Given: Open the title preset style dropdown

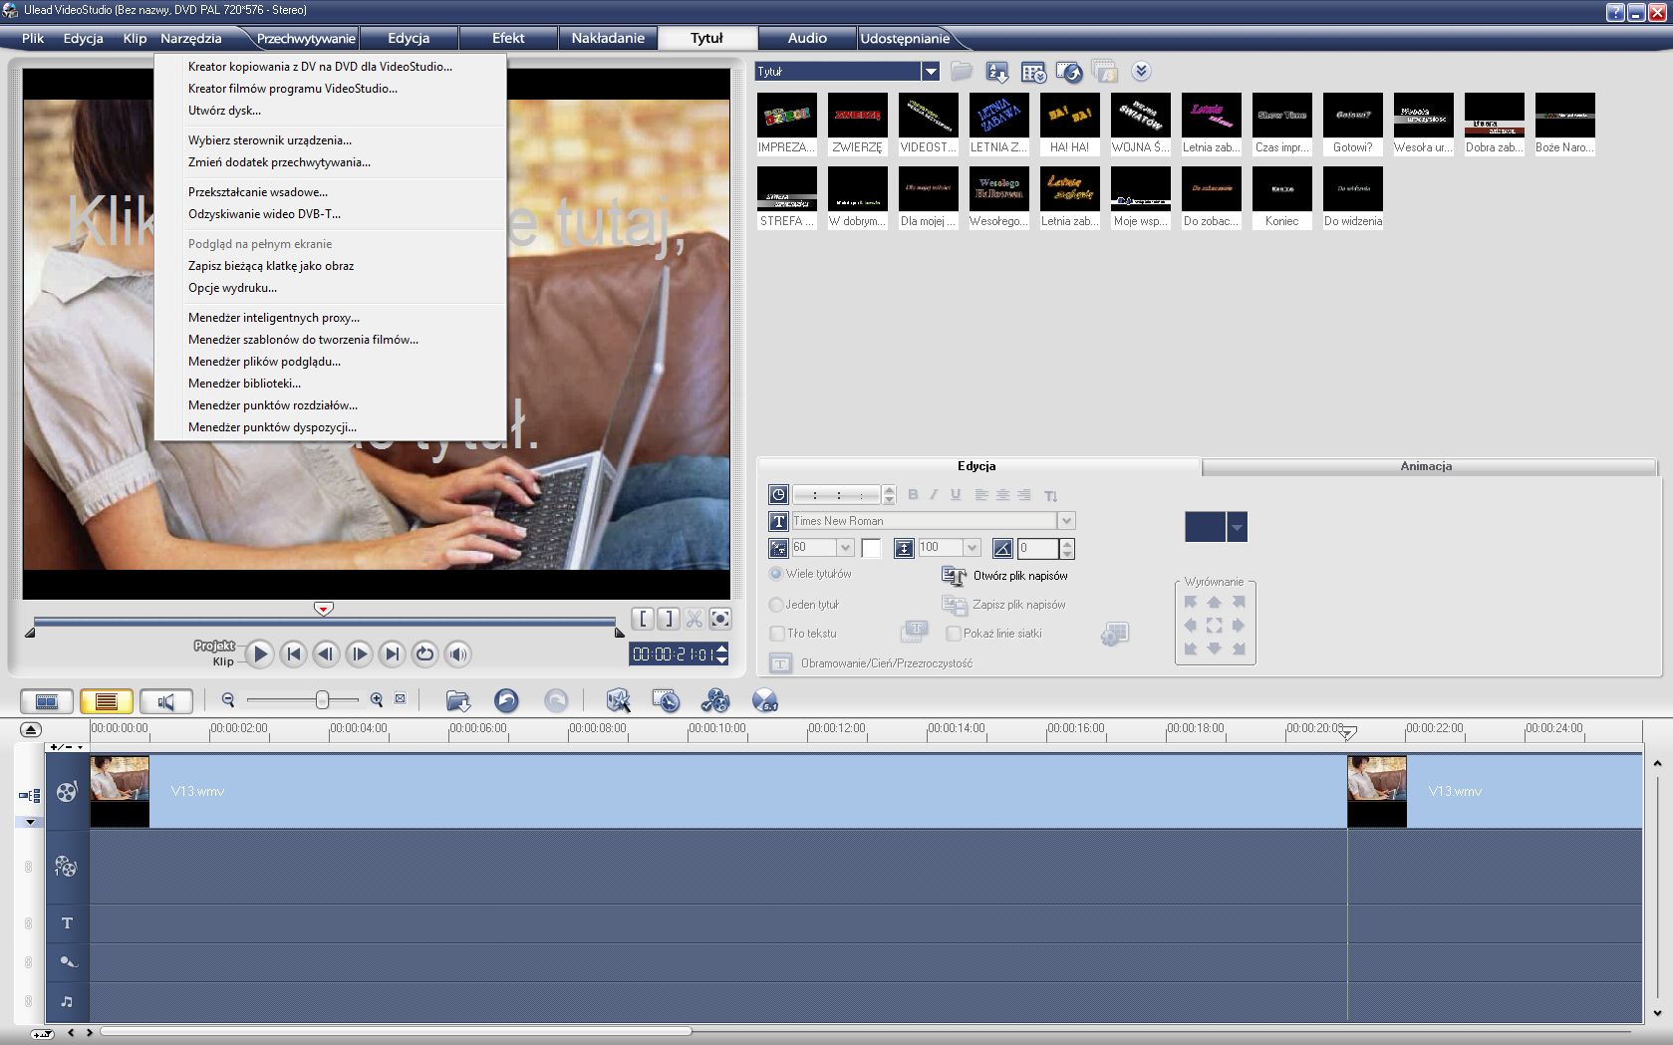Looking at the screenshot, I should click(1237, 527).
